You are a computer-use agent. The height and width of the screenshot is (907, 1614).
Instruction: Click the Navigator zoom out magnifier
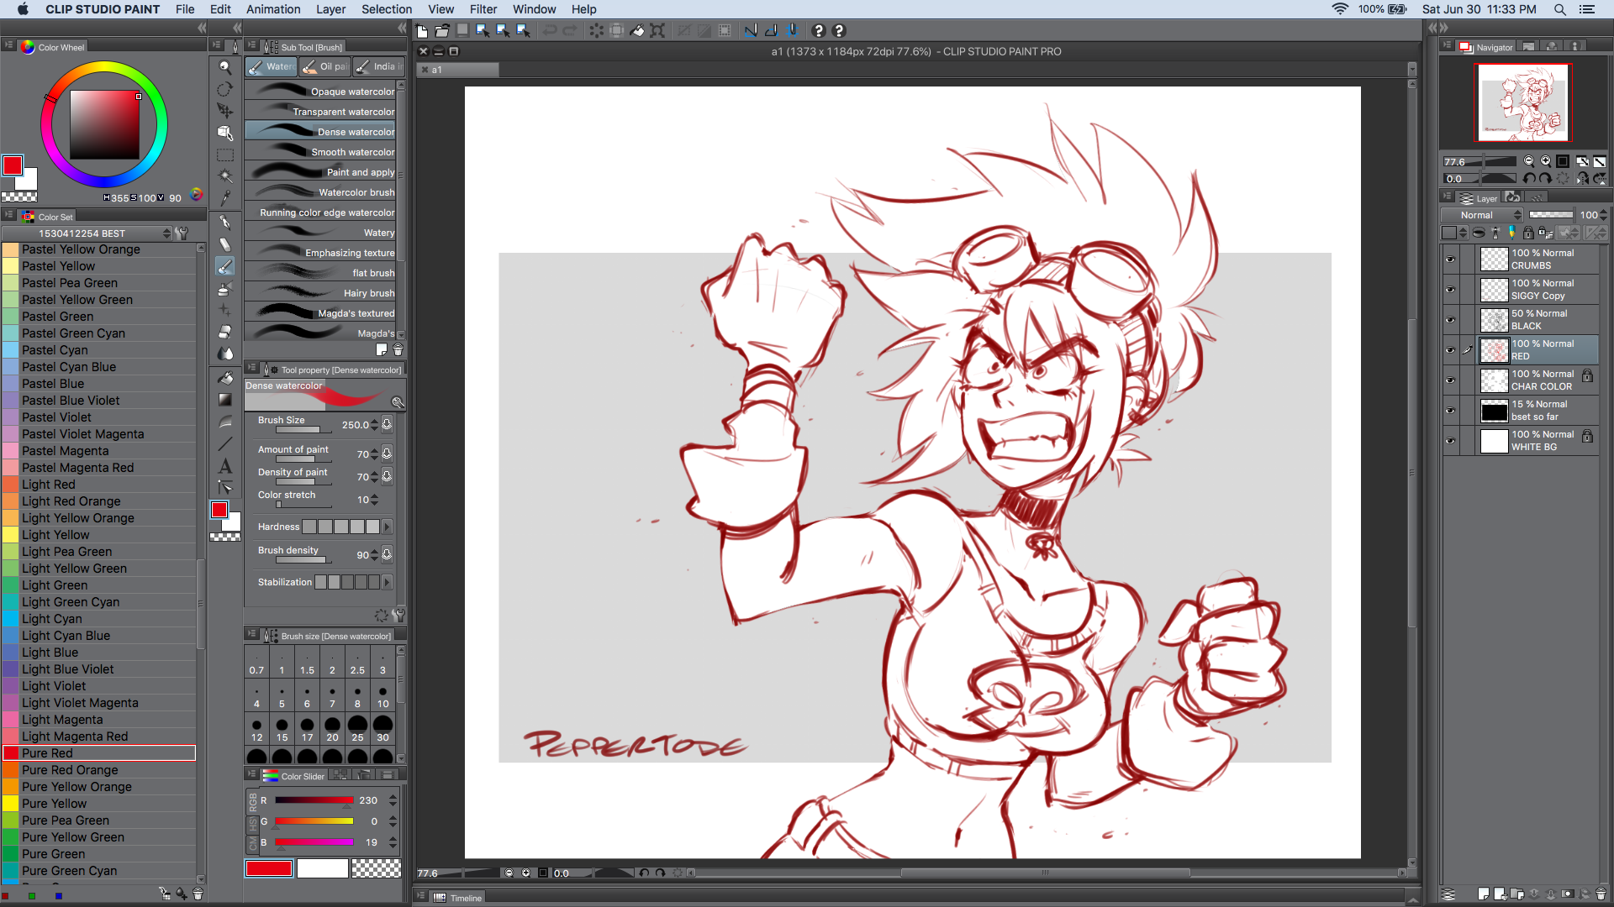[1528, 161]
